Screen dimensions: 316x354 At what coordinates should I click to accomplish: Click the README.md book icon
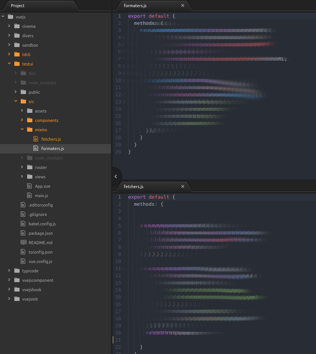pyautogui.click(x=23, y=243)
